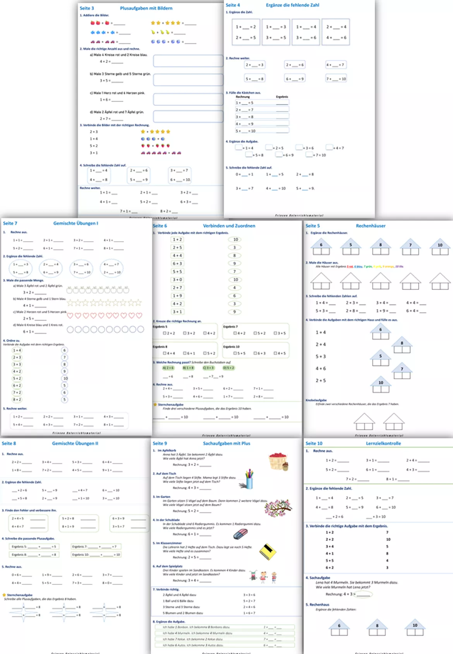Click the '1. Im Apfelkorb' task heading
This screenshot has width=453, height=654.
coord(164,450)
